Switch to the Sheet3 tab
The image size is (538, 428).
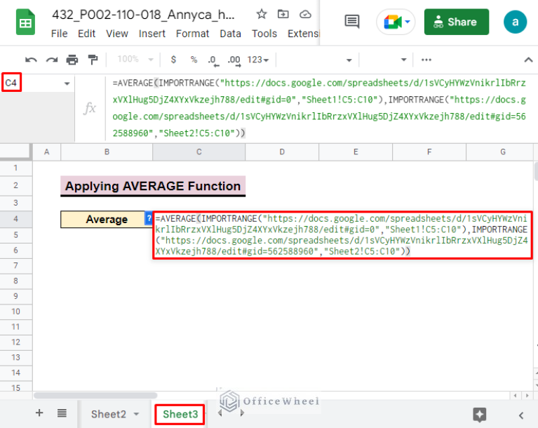180,414
